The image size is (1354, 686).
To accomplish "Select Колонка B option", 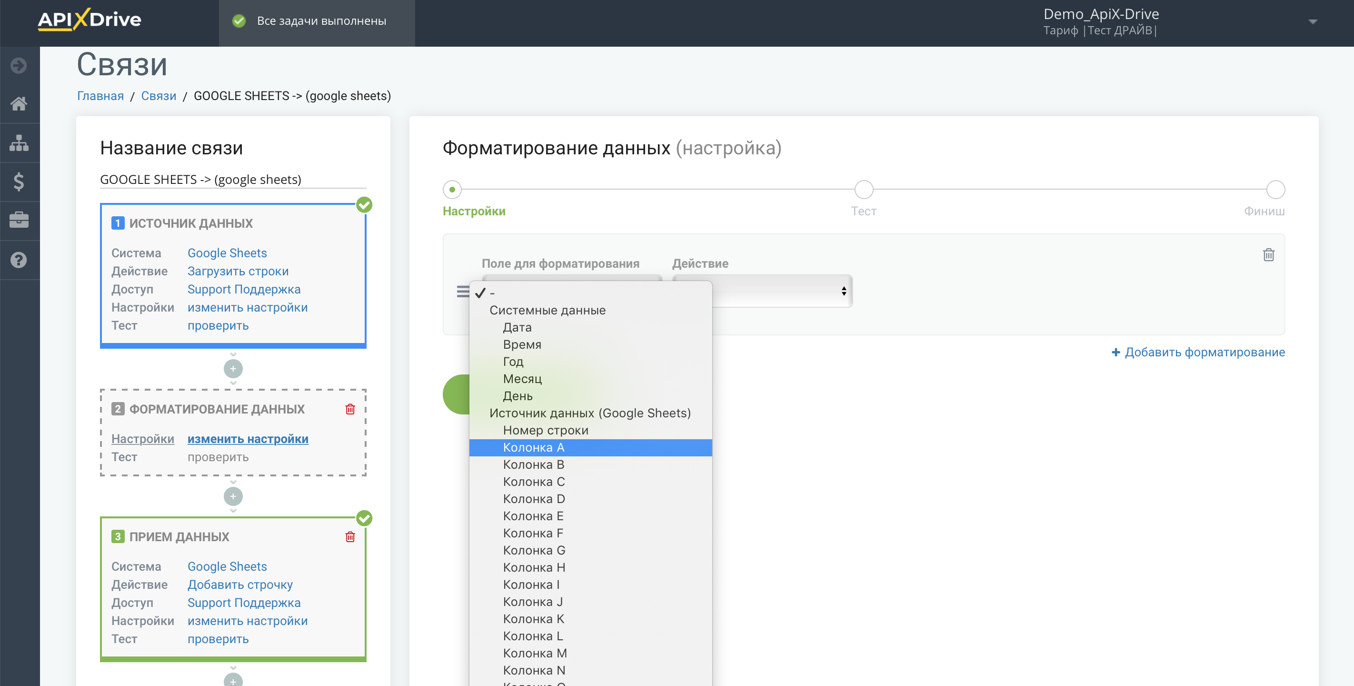I will (590, 464).
